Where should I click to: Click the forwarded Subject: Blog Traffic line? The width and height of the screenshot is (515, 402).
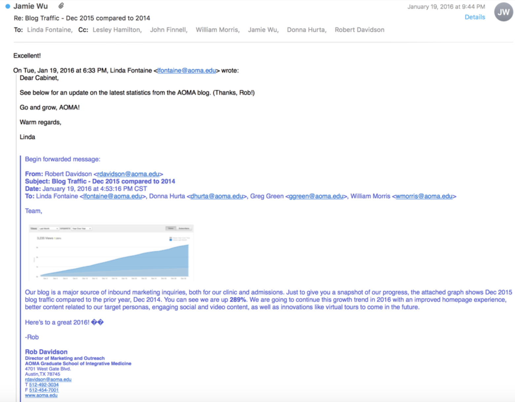pyautogui.click(x=100, y=181)
